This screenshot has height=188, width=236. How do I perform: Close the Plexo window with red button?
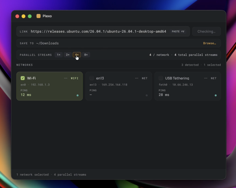click(x=17, y=16)
